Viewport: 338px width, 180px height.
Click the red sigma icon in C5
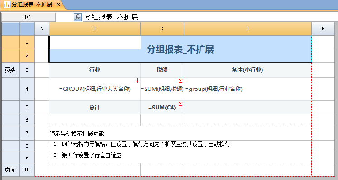click(x=181, y=104)
